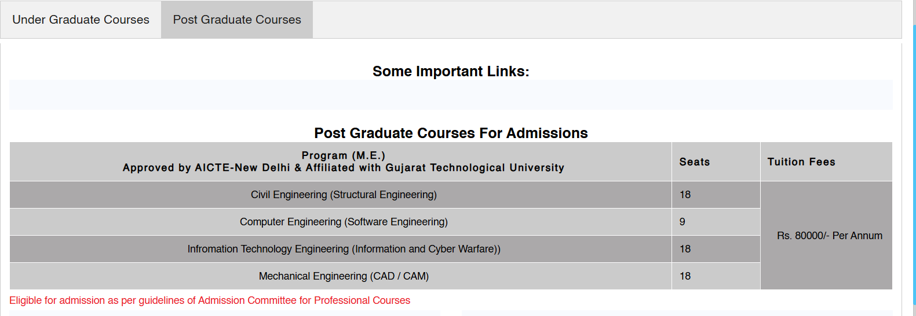Click the Some Important Links heading
Viewport: 916px width, 316px height.
point(451,71)
